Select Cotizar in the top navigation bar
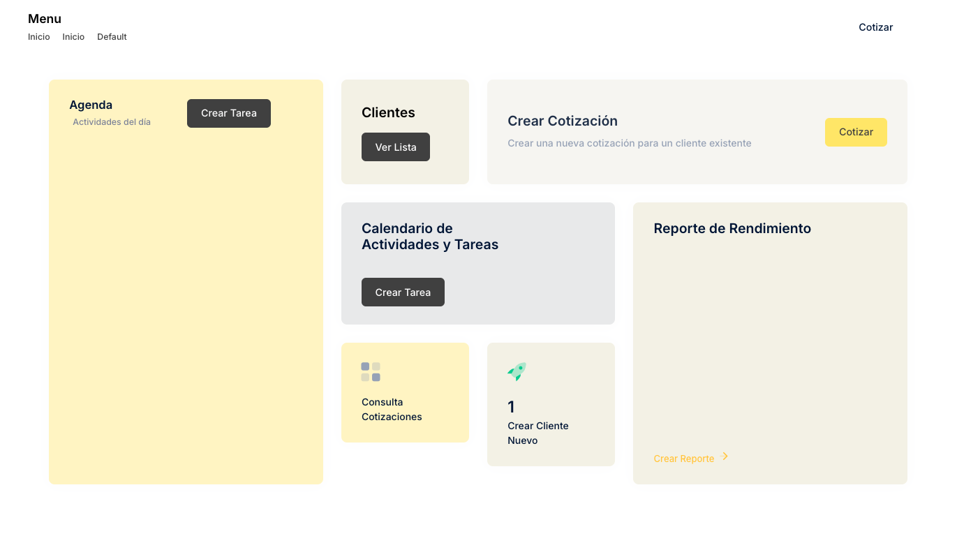 [875, 27]
